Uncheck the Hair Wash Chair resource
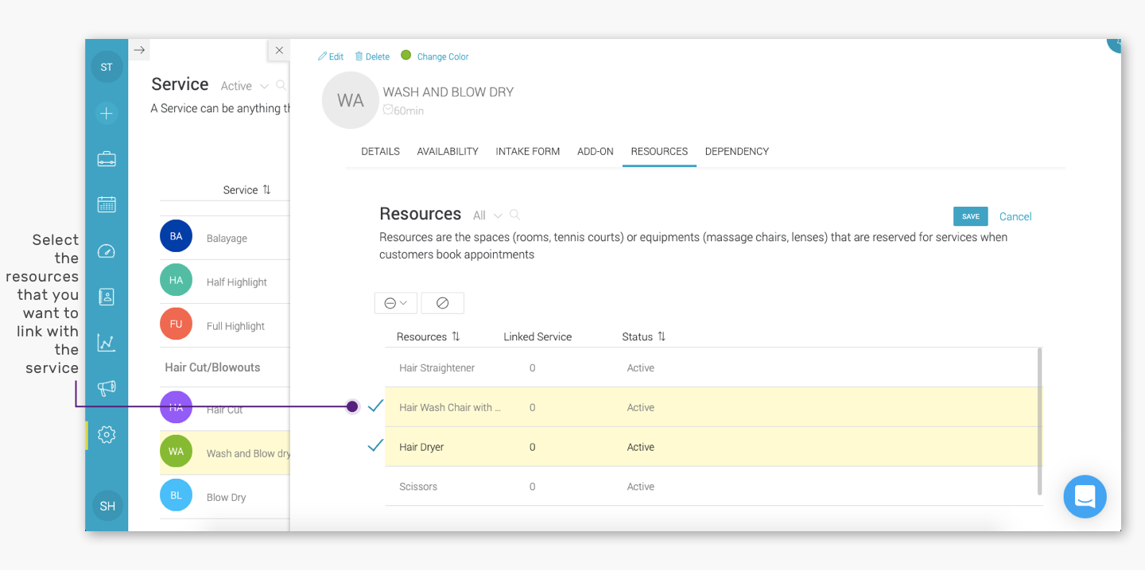1145x571 pixels. [x=375, y=406]
